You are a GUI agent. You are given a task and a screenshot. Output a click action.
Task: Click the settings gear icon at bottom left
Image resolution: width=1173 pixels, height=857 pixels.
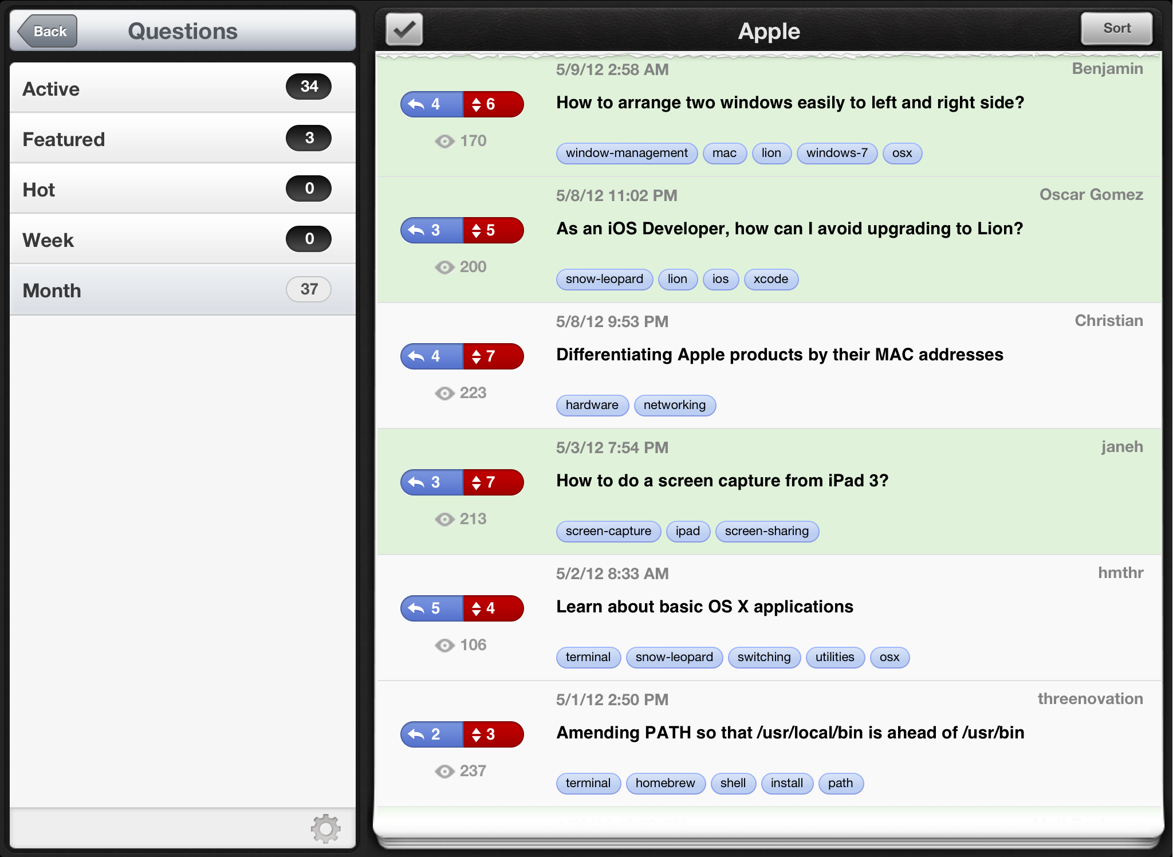[326, 829]
